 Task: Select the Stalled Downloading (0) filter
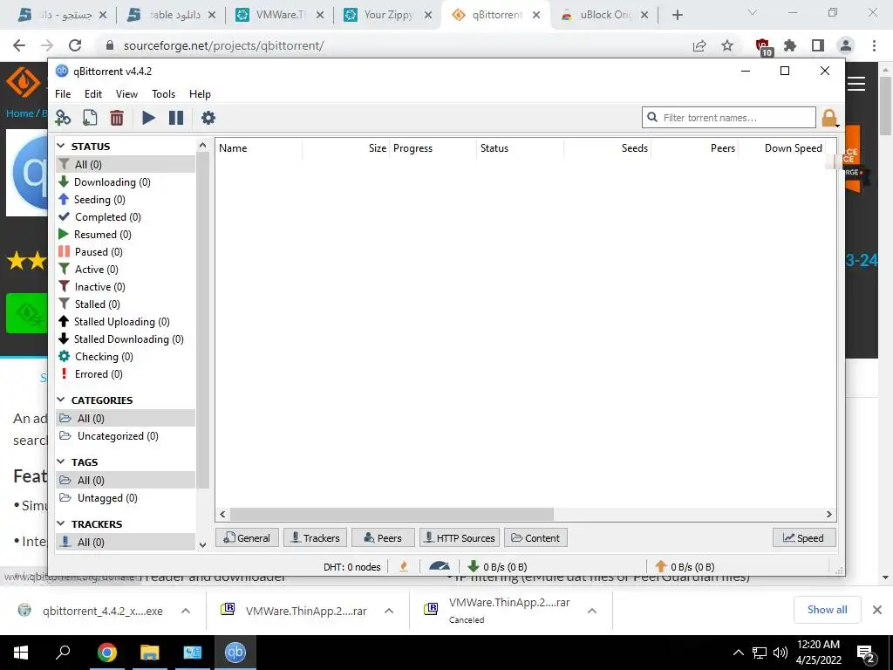pyautogui.click(x=128, y=339)
